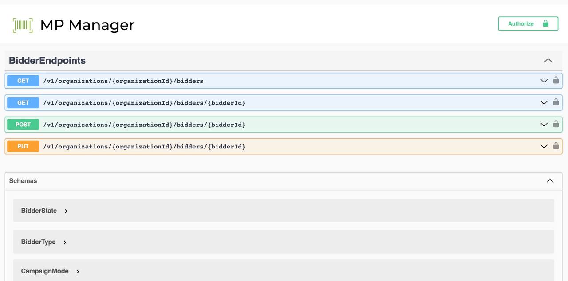This screenshot has height=281, width=568.
Task: Click the orange PUT method badge
Action: tap(23, 146)
